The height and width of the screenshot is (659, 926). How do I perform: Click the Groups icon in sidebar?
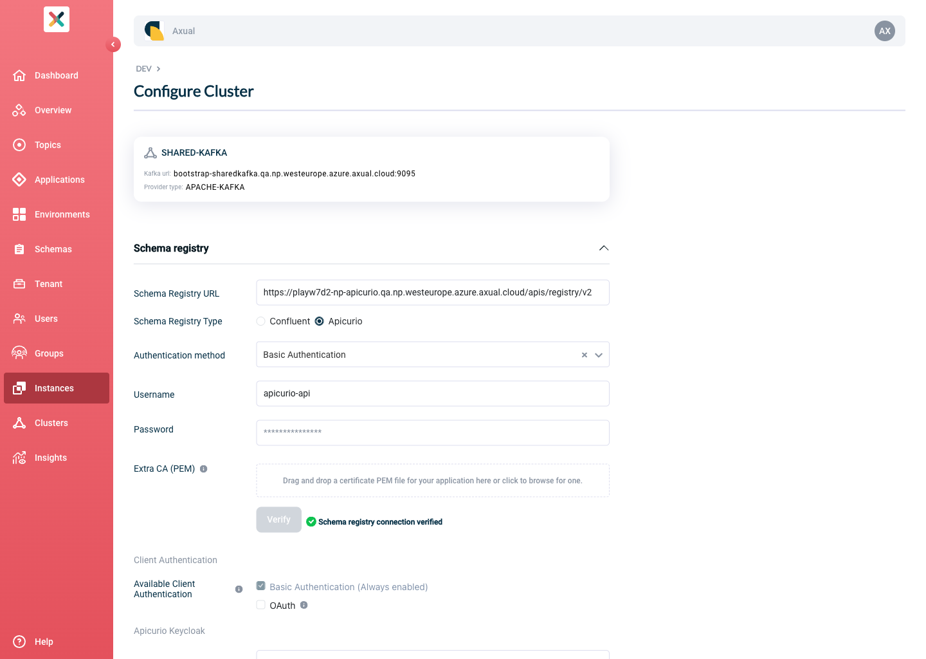[19, 353]
